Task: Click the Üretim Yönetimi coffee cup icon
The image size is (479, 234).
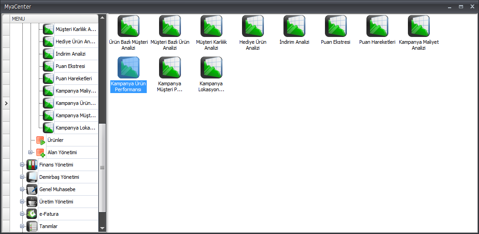Action: click(32, 202)
